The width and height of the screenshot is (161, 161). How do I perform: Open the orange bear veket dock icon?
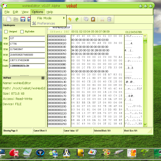pos(132,153)
